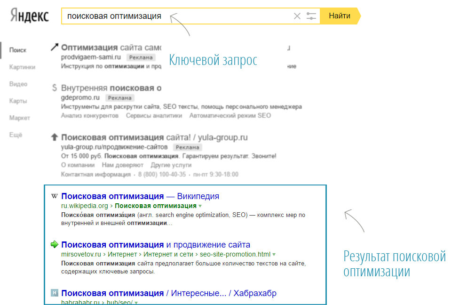The image size is (467, 305).
Task: Open Карты in the sidebar
Action: pos(18,101)
